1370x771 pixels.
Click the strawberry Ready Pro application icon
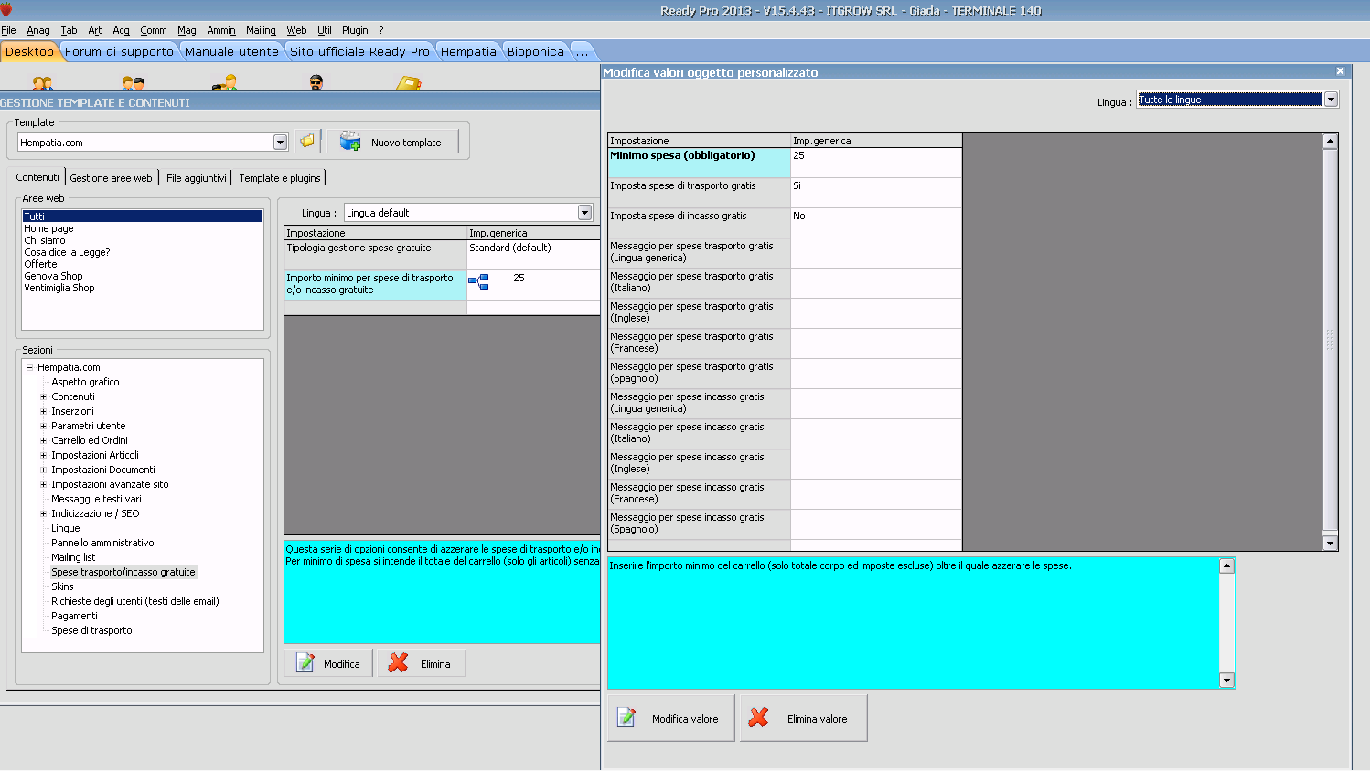[x=6, y=9]
